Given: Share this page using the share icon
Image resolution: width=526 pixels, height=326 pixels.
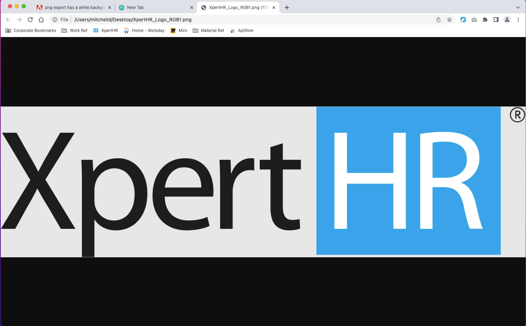Looking at the screenshot, I should [438, 20].
